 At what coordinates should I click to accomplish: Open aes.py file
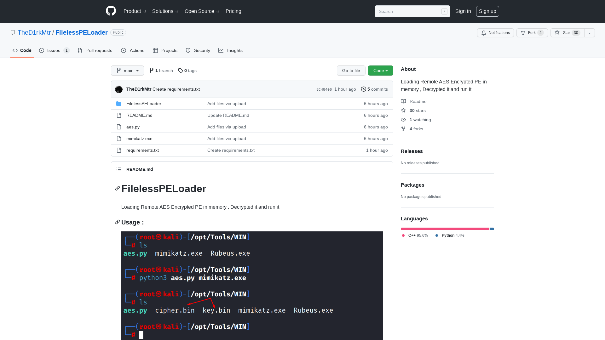pos(133,127)
